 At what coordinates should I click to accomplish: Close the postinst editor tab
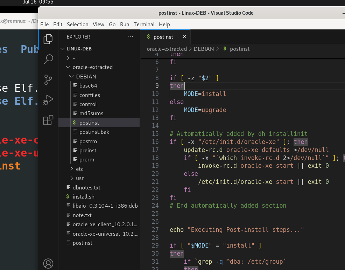tap(184, 37)
